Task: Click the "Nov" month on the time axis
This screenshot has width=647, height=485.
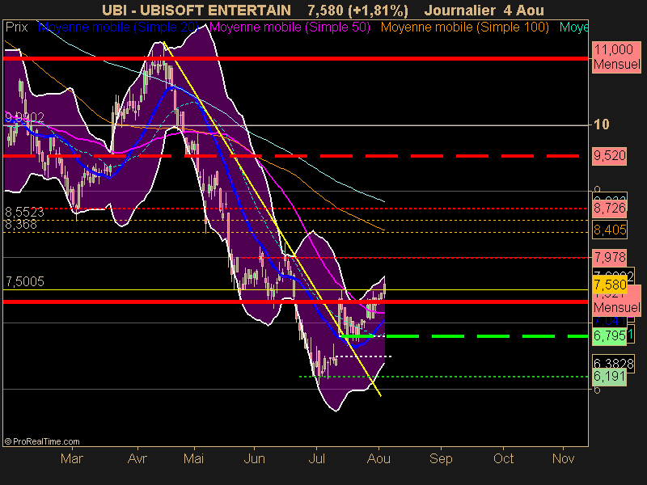Action: (563, 458)
